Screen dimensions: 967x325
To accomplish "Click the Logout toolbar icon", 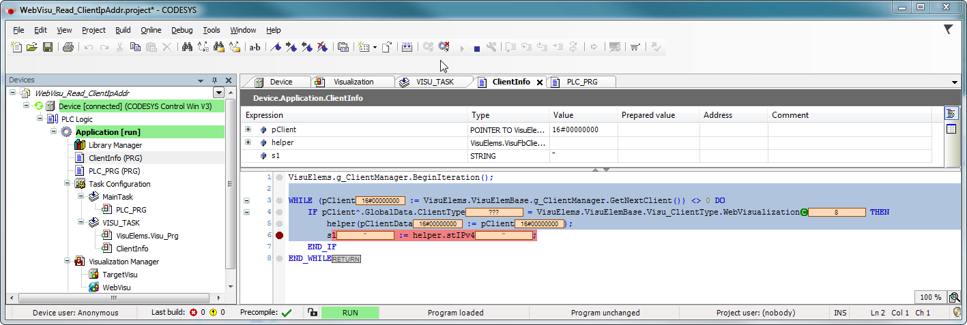I will coord(444,47).
